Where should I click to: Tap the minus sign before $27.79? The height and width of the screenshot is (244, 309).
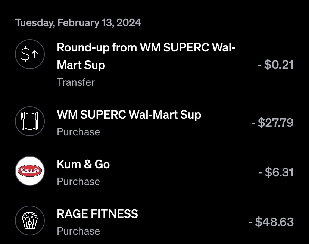[253, 122]
